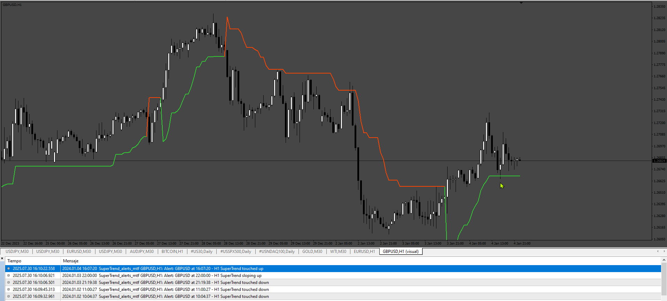Select the 10:04:37 'touched down' alert message
This screenshot has height=301, width=667.
pos(165,296)
